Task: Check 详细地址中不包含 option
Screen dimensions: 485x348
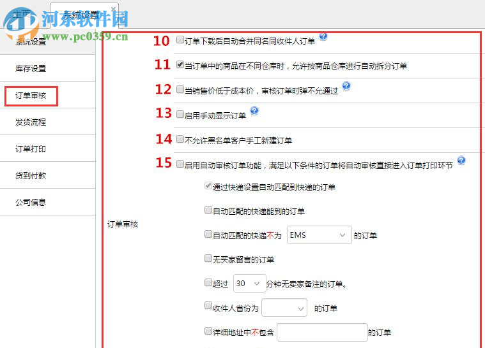Action: [x=208, y=331]
